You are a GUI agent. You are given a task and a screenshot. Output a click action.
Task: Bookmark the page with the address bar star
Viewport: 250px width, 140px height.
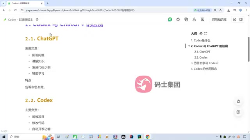(x=220, y=10)
